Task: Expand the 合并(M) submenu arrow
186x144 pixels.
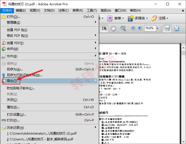Action: click(95, 48)
